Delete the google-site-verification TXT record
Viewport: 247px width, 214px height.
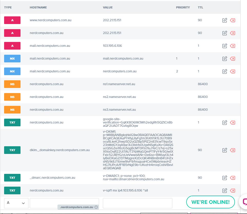[233, 122]
